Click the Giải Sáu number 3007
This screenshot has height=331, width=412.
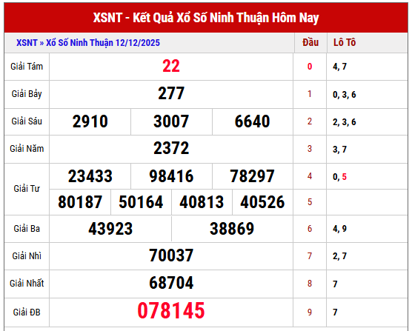coord(171,121)
